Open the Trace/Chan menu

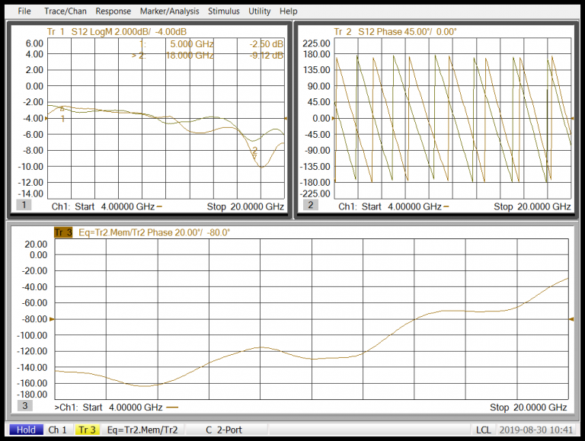point(66,11)
